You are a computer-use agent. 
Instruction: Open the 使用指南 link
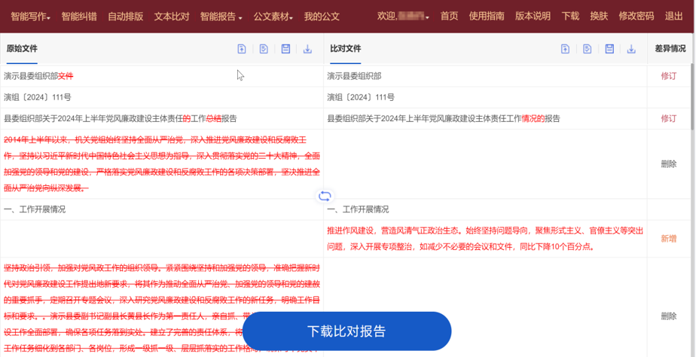487,17
